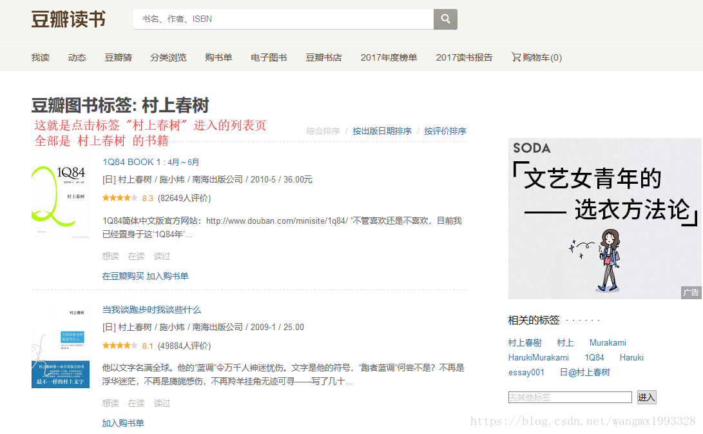Open related tag essay001

(526, 373)
